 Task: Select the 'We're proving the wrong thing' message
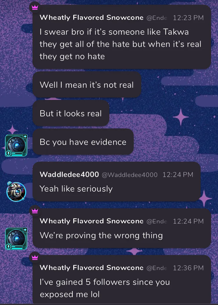click(x=121, y=228)
